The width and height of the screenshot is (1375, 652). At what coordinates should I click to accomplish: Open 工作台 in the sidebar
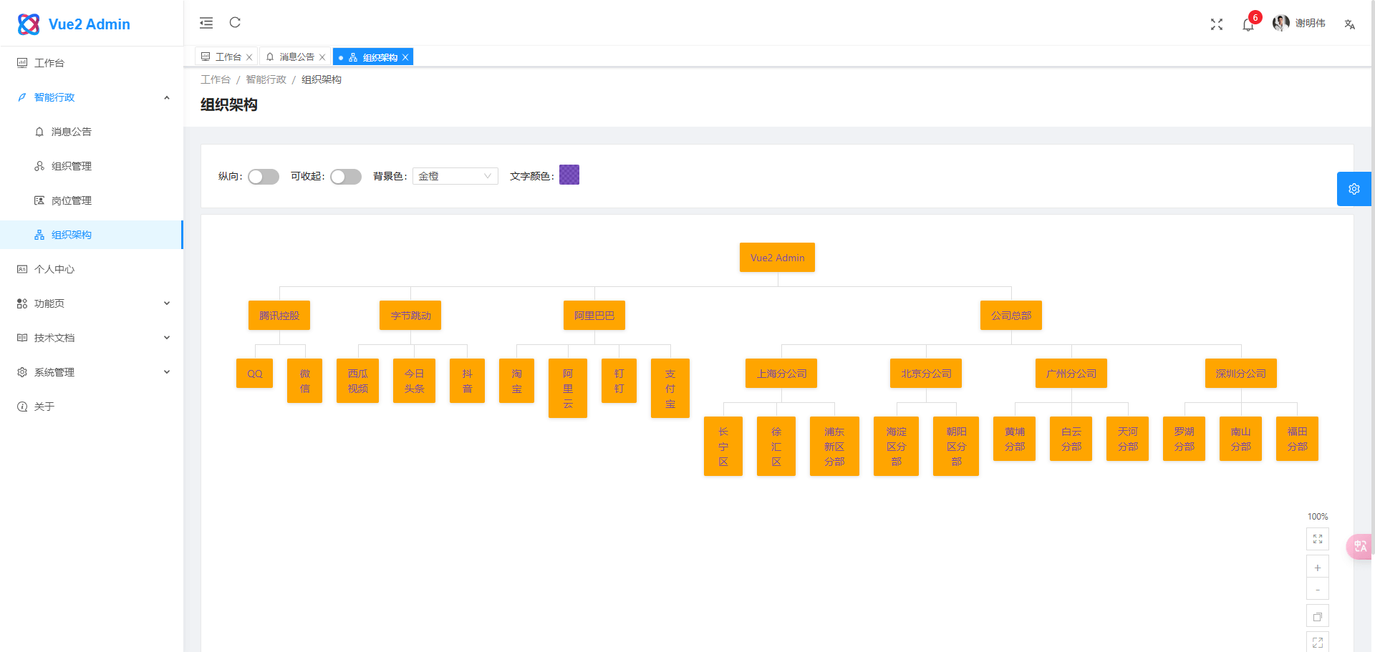pyautogui.click(x=92, y=63)
